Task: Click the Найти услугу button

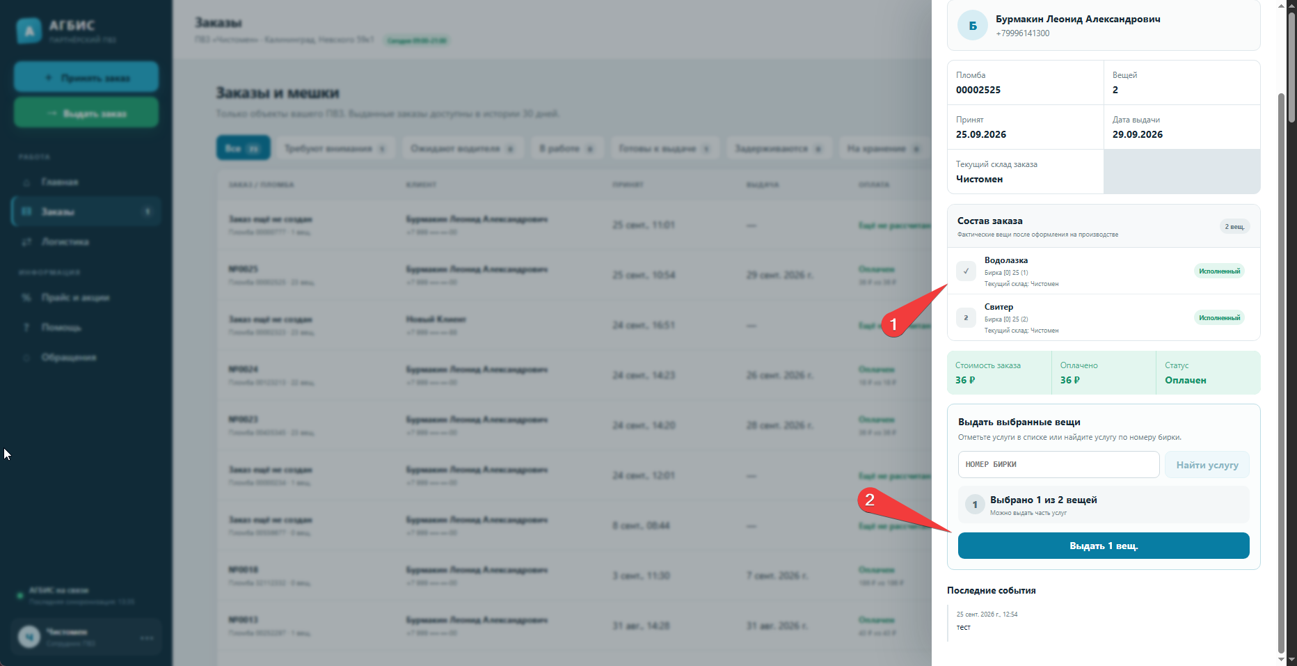Action: point(1207,465)
